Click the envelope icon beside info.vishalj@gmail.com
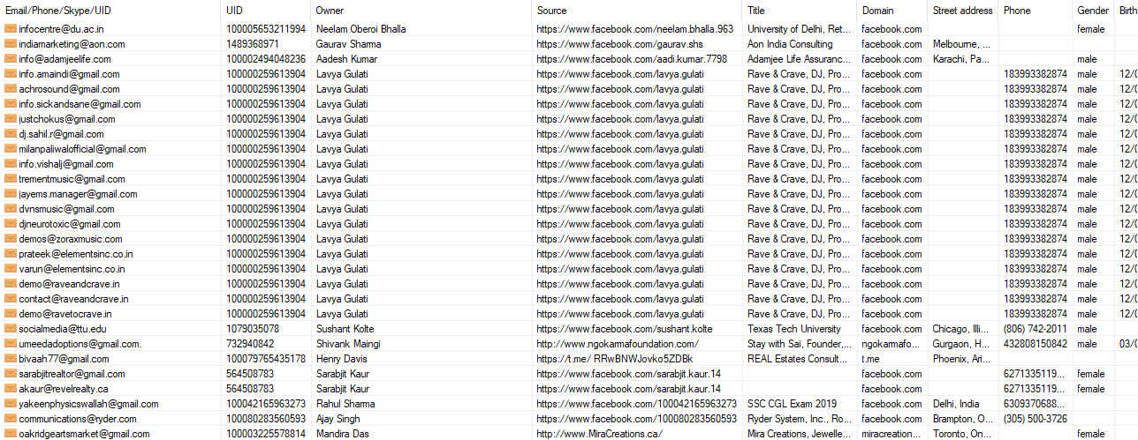Viewport: 1138px width, 440px height. coord(11,164)
